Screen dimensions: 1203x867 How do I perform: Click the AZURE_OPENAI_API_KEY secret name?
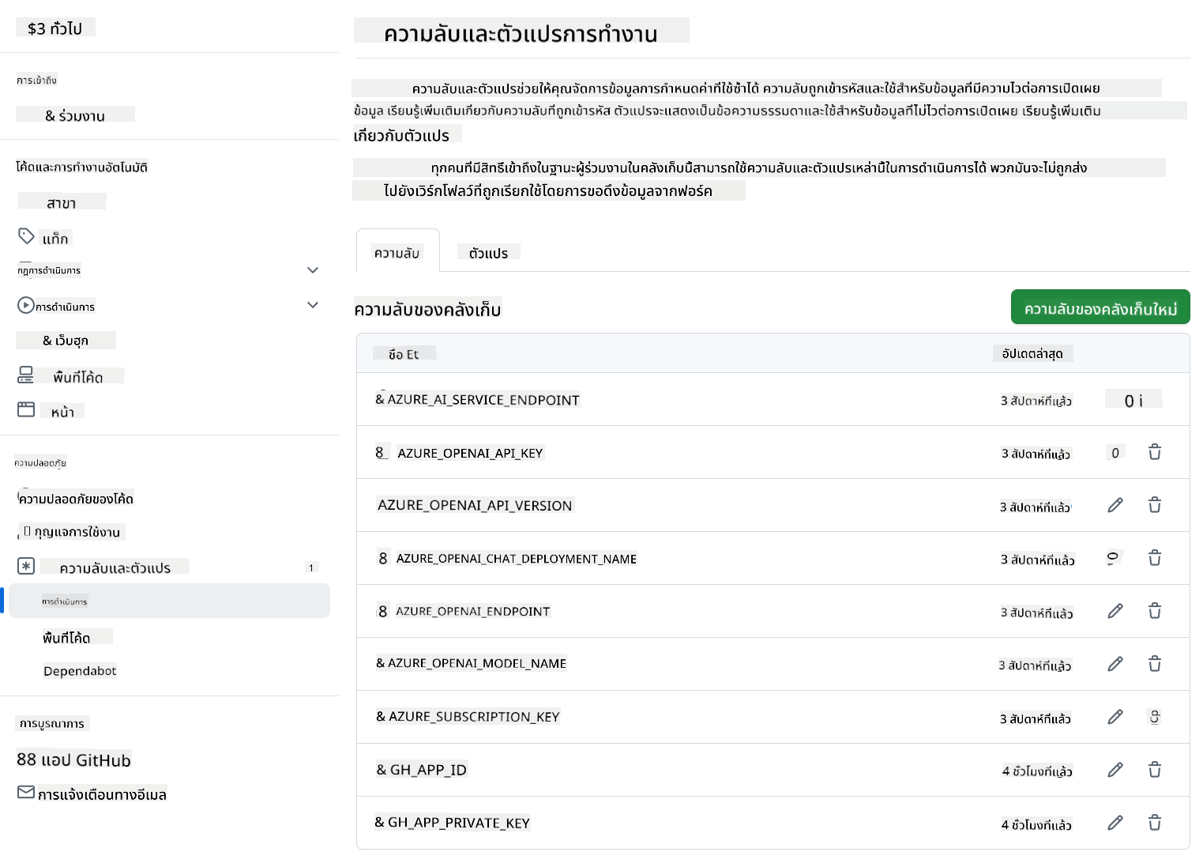pyautogui.click(x=470, y=452)
